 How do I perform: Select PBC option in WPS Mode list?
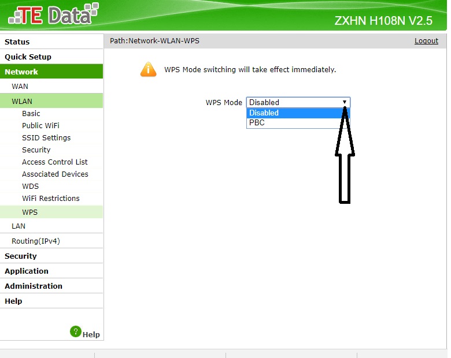298,122
